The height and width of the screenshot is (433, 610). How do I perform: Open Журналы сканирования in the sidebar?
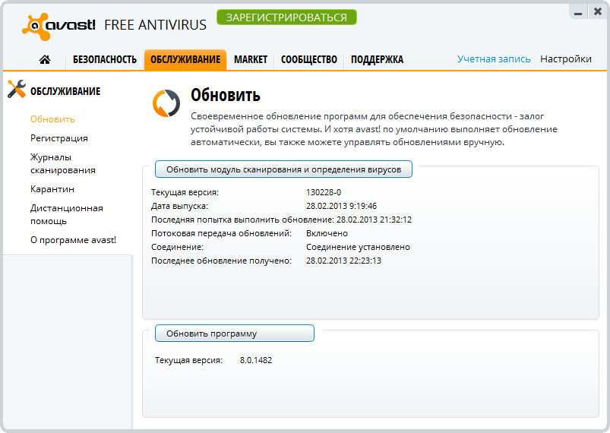pos(62,163)
